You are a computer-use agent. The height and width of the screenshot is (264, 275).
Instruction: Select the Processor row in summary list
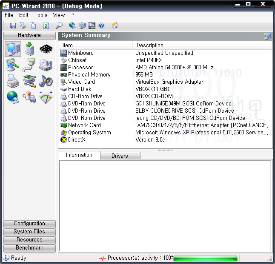166,68
